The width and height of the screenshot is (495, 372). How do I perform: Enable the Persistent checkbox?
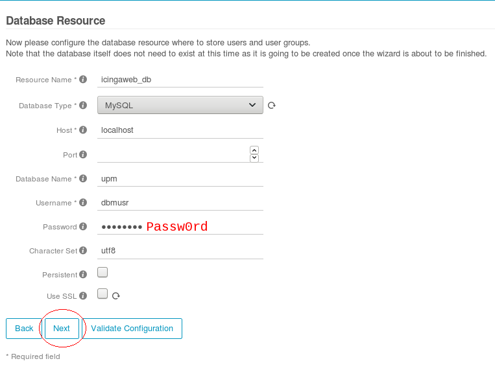[103, 272]
